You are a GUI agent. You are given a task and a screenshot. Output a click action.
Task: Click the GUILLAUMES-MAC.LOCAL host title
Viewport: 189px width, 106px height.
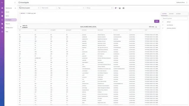(88, 27)
